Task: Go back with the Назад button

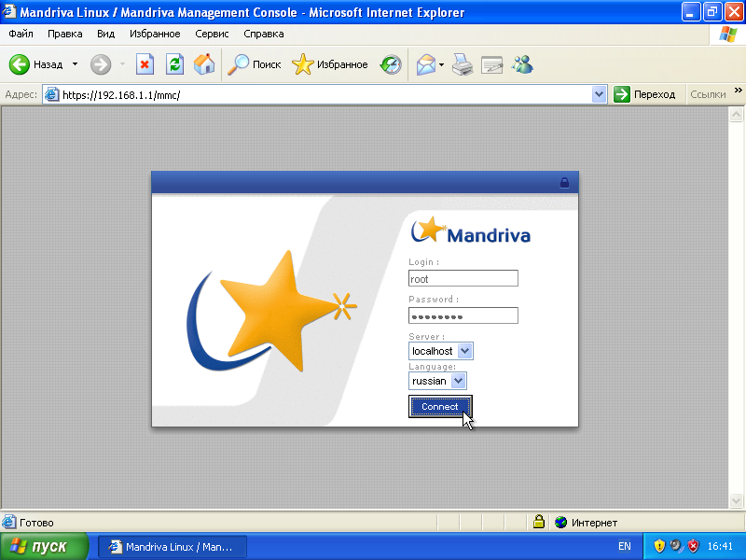Action: click(36, 64)
